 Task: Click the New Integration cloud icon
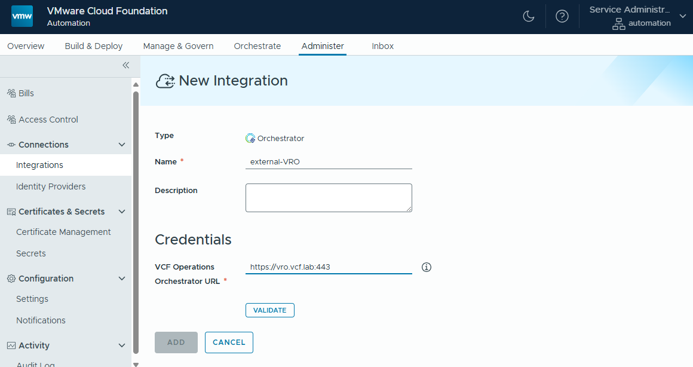pyautogui.click(x=165, y=81)
